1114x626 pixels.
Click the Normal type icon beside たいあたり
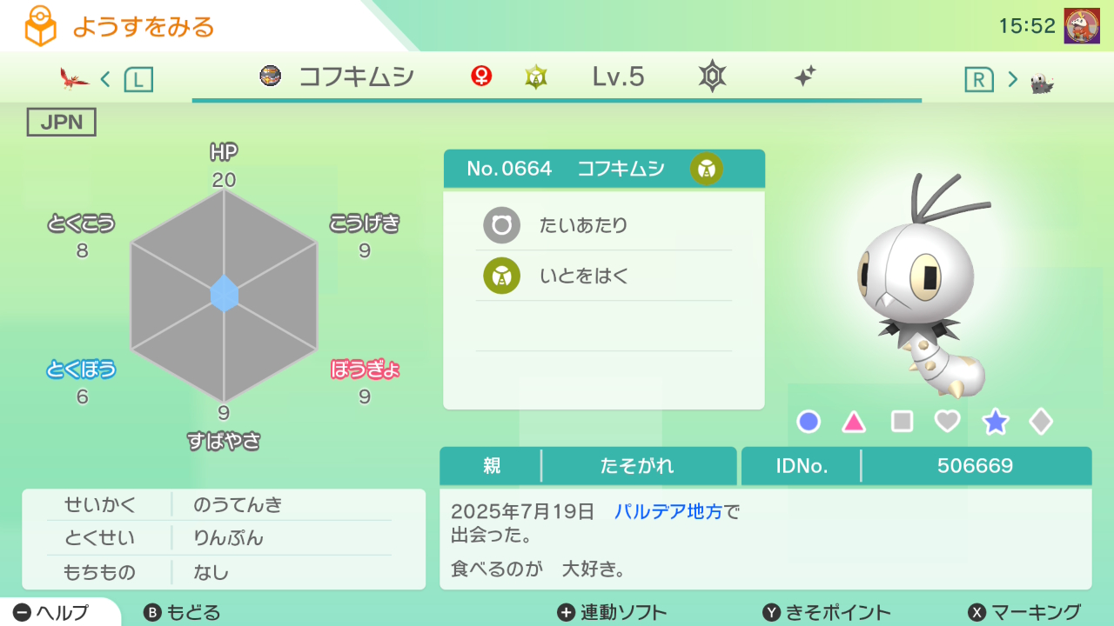[x=501, y=225]
